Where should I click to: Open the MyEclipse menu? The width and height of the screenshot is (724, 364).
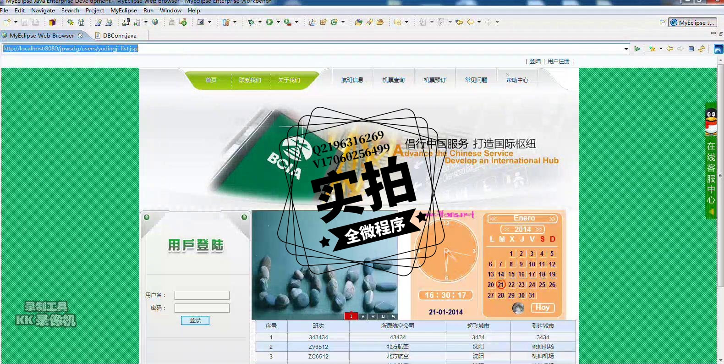124,10
